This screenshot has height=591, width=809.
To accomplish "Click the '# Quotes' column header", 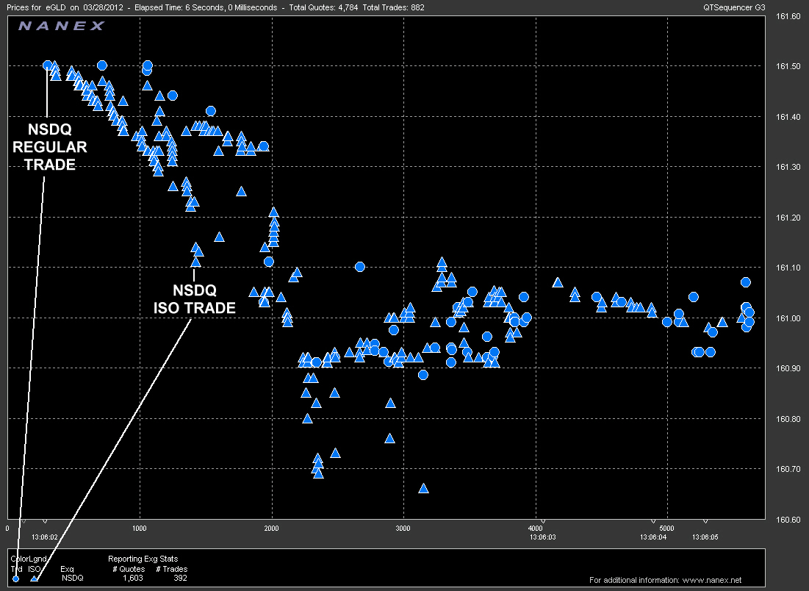I will 129,569.
